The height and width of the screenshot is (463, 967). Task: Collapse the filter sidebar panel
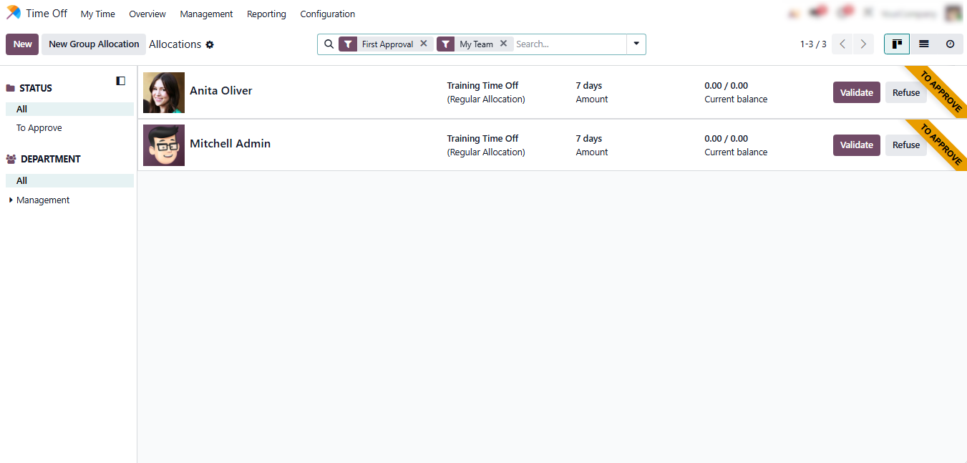click(120, 81)
